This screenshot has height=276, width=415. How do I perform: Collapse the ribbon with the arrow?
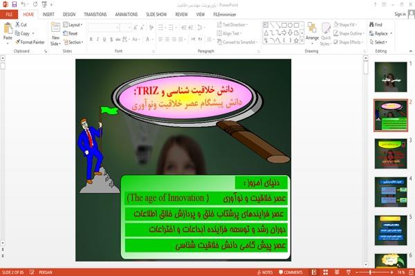tap(410, 51)
